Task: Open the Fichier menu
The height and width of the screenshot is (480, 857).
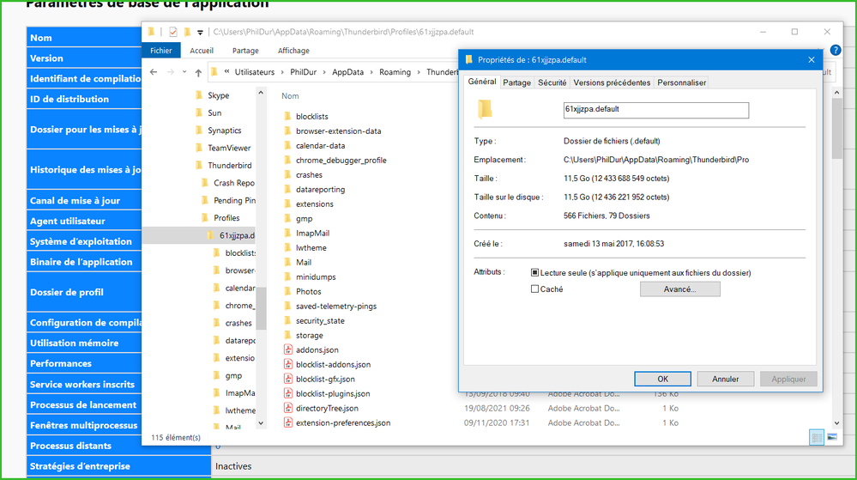Action: point(161,51)
